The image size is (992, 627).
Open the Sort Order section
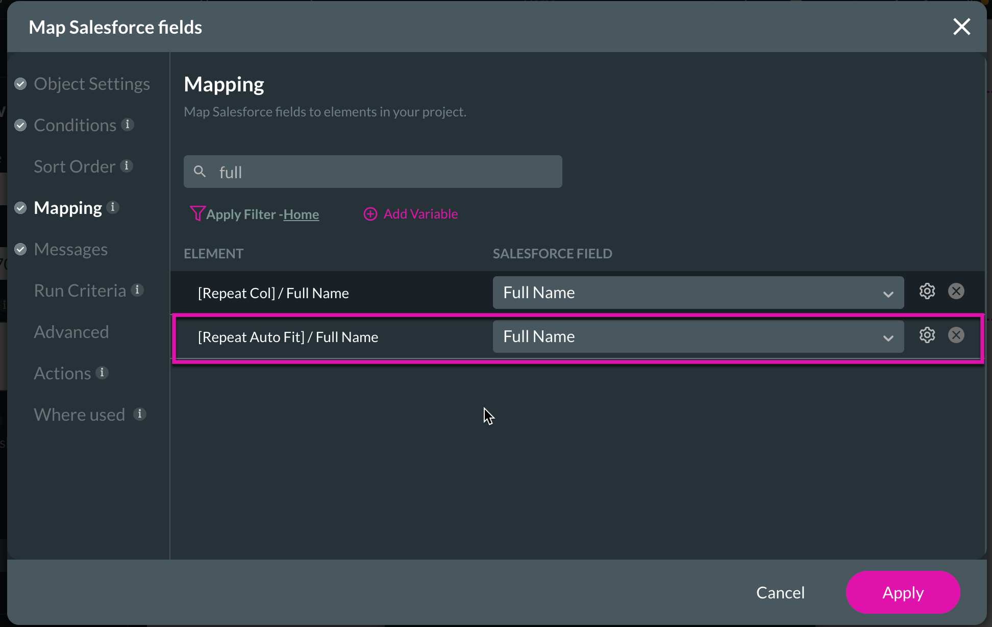[73, 165]
